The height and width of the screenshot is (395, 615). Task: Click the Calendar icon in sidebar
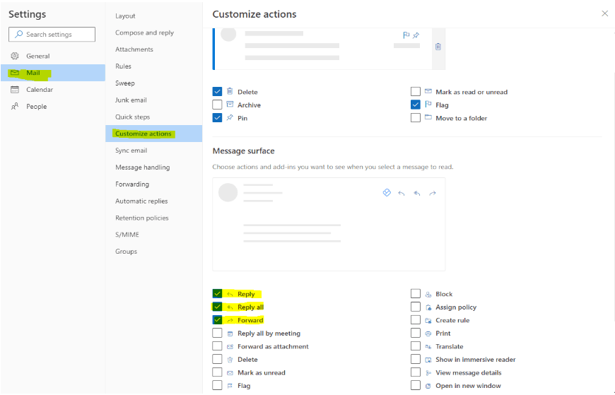click(x=15, y=90)
